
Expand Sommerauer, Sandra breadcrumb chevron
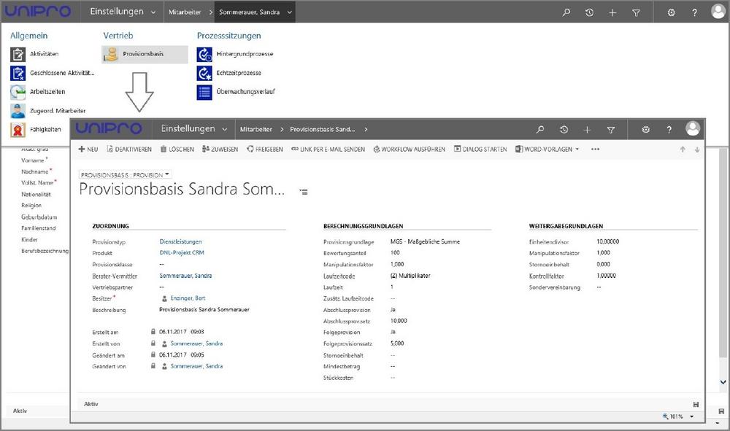point(289,12)
